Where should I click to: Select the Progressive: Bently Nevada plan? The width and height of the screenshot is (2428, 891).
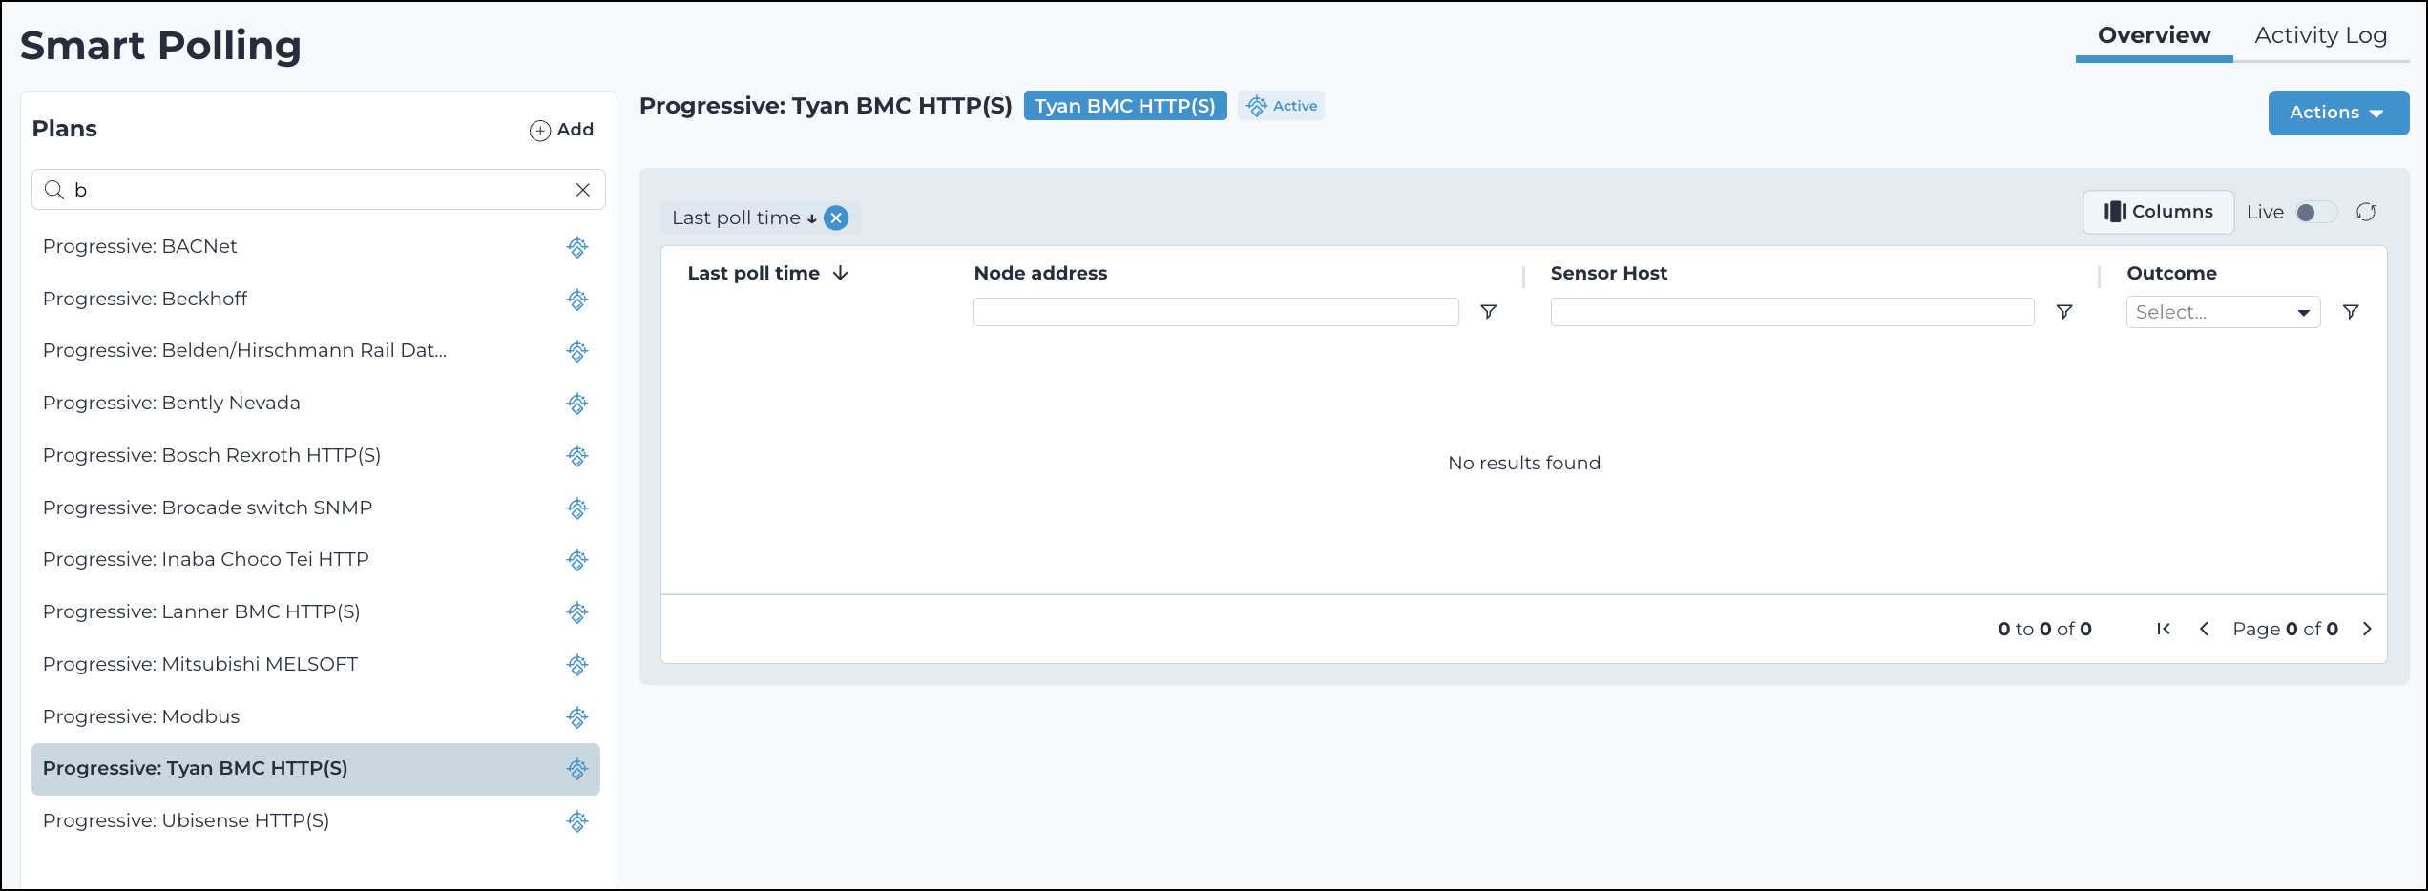(x=316, y=404)
